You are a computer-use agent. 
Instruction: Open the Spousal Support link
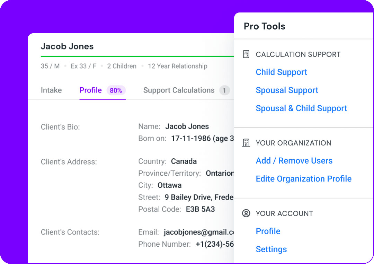[287, 90]
